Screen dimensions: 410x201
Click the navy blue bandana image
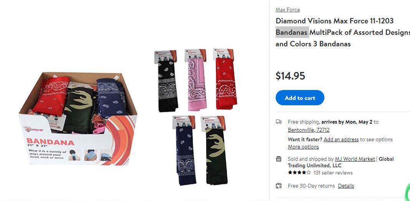point(184,151)
